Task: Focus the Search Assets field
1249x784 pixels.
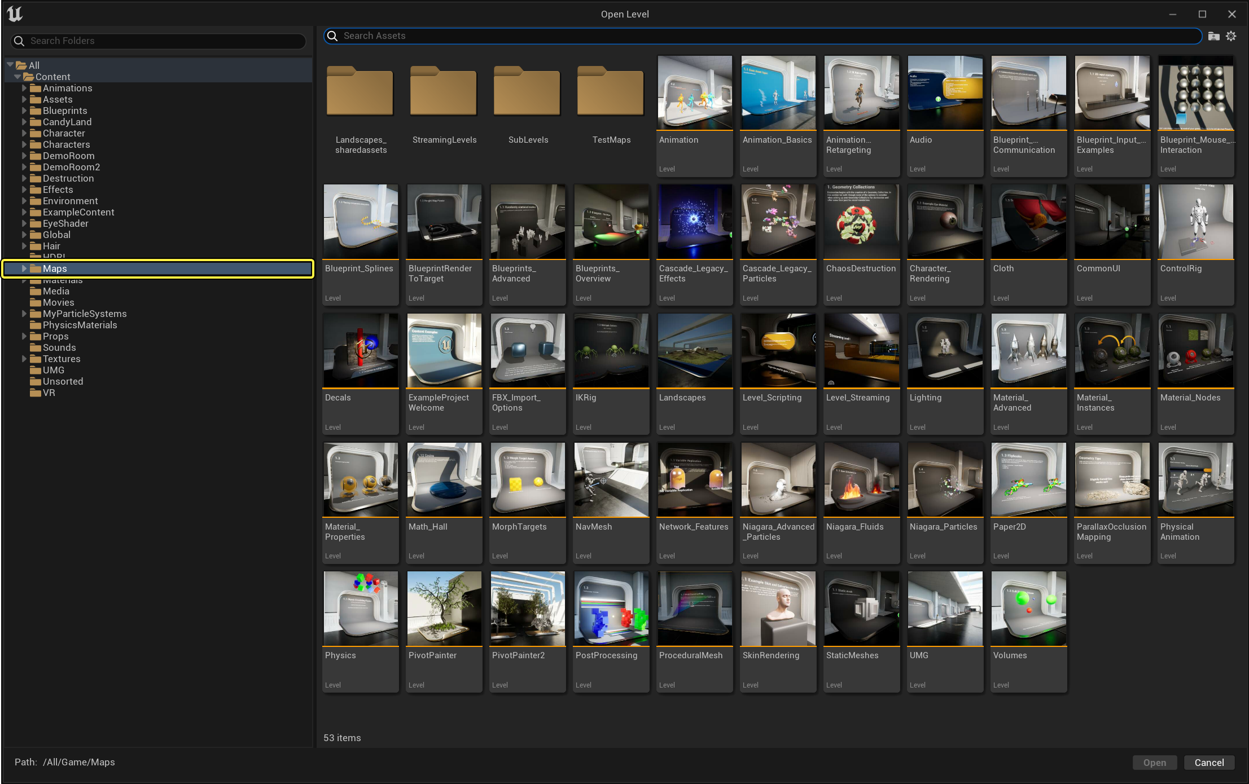Action: tap(762, 36)
